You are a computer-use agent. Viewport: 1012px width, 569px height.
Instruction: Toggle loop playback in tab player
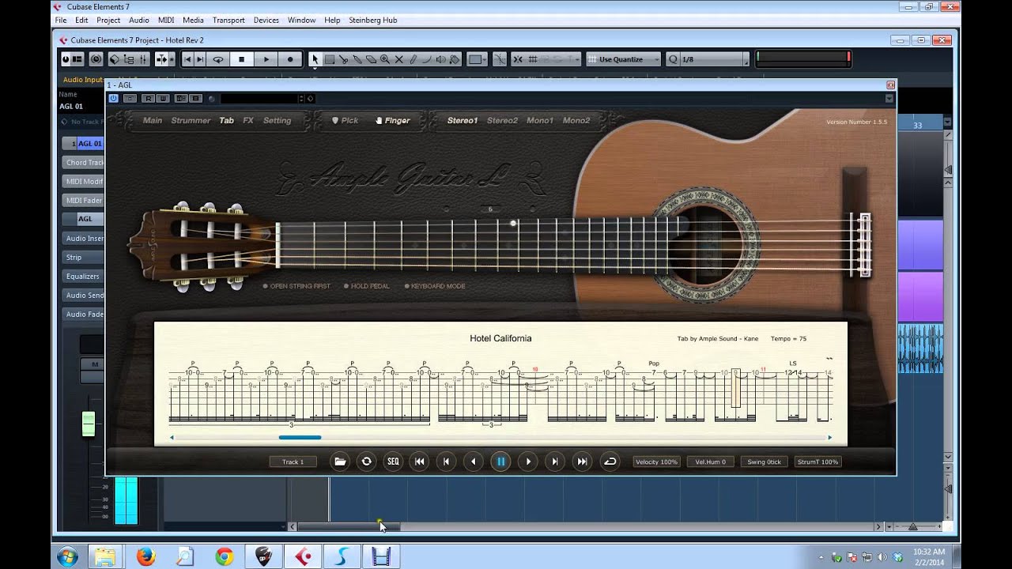610,462
